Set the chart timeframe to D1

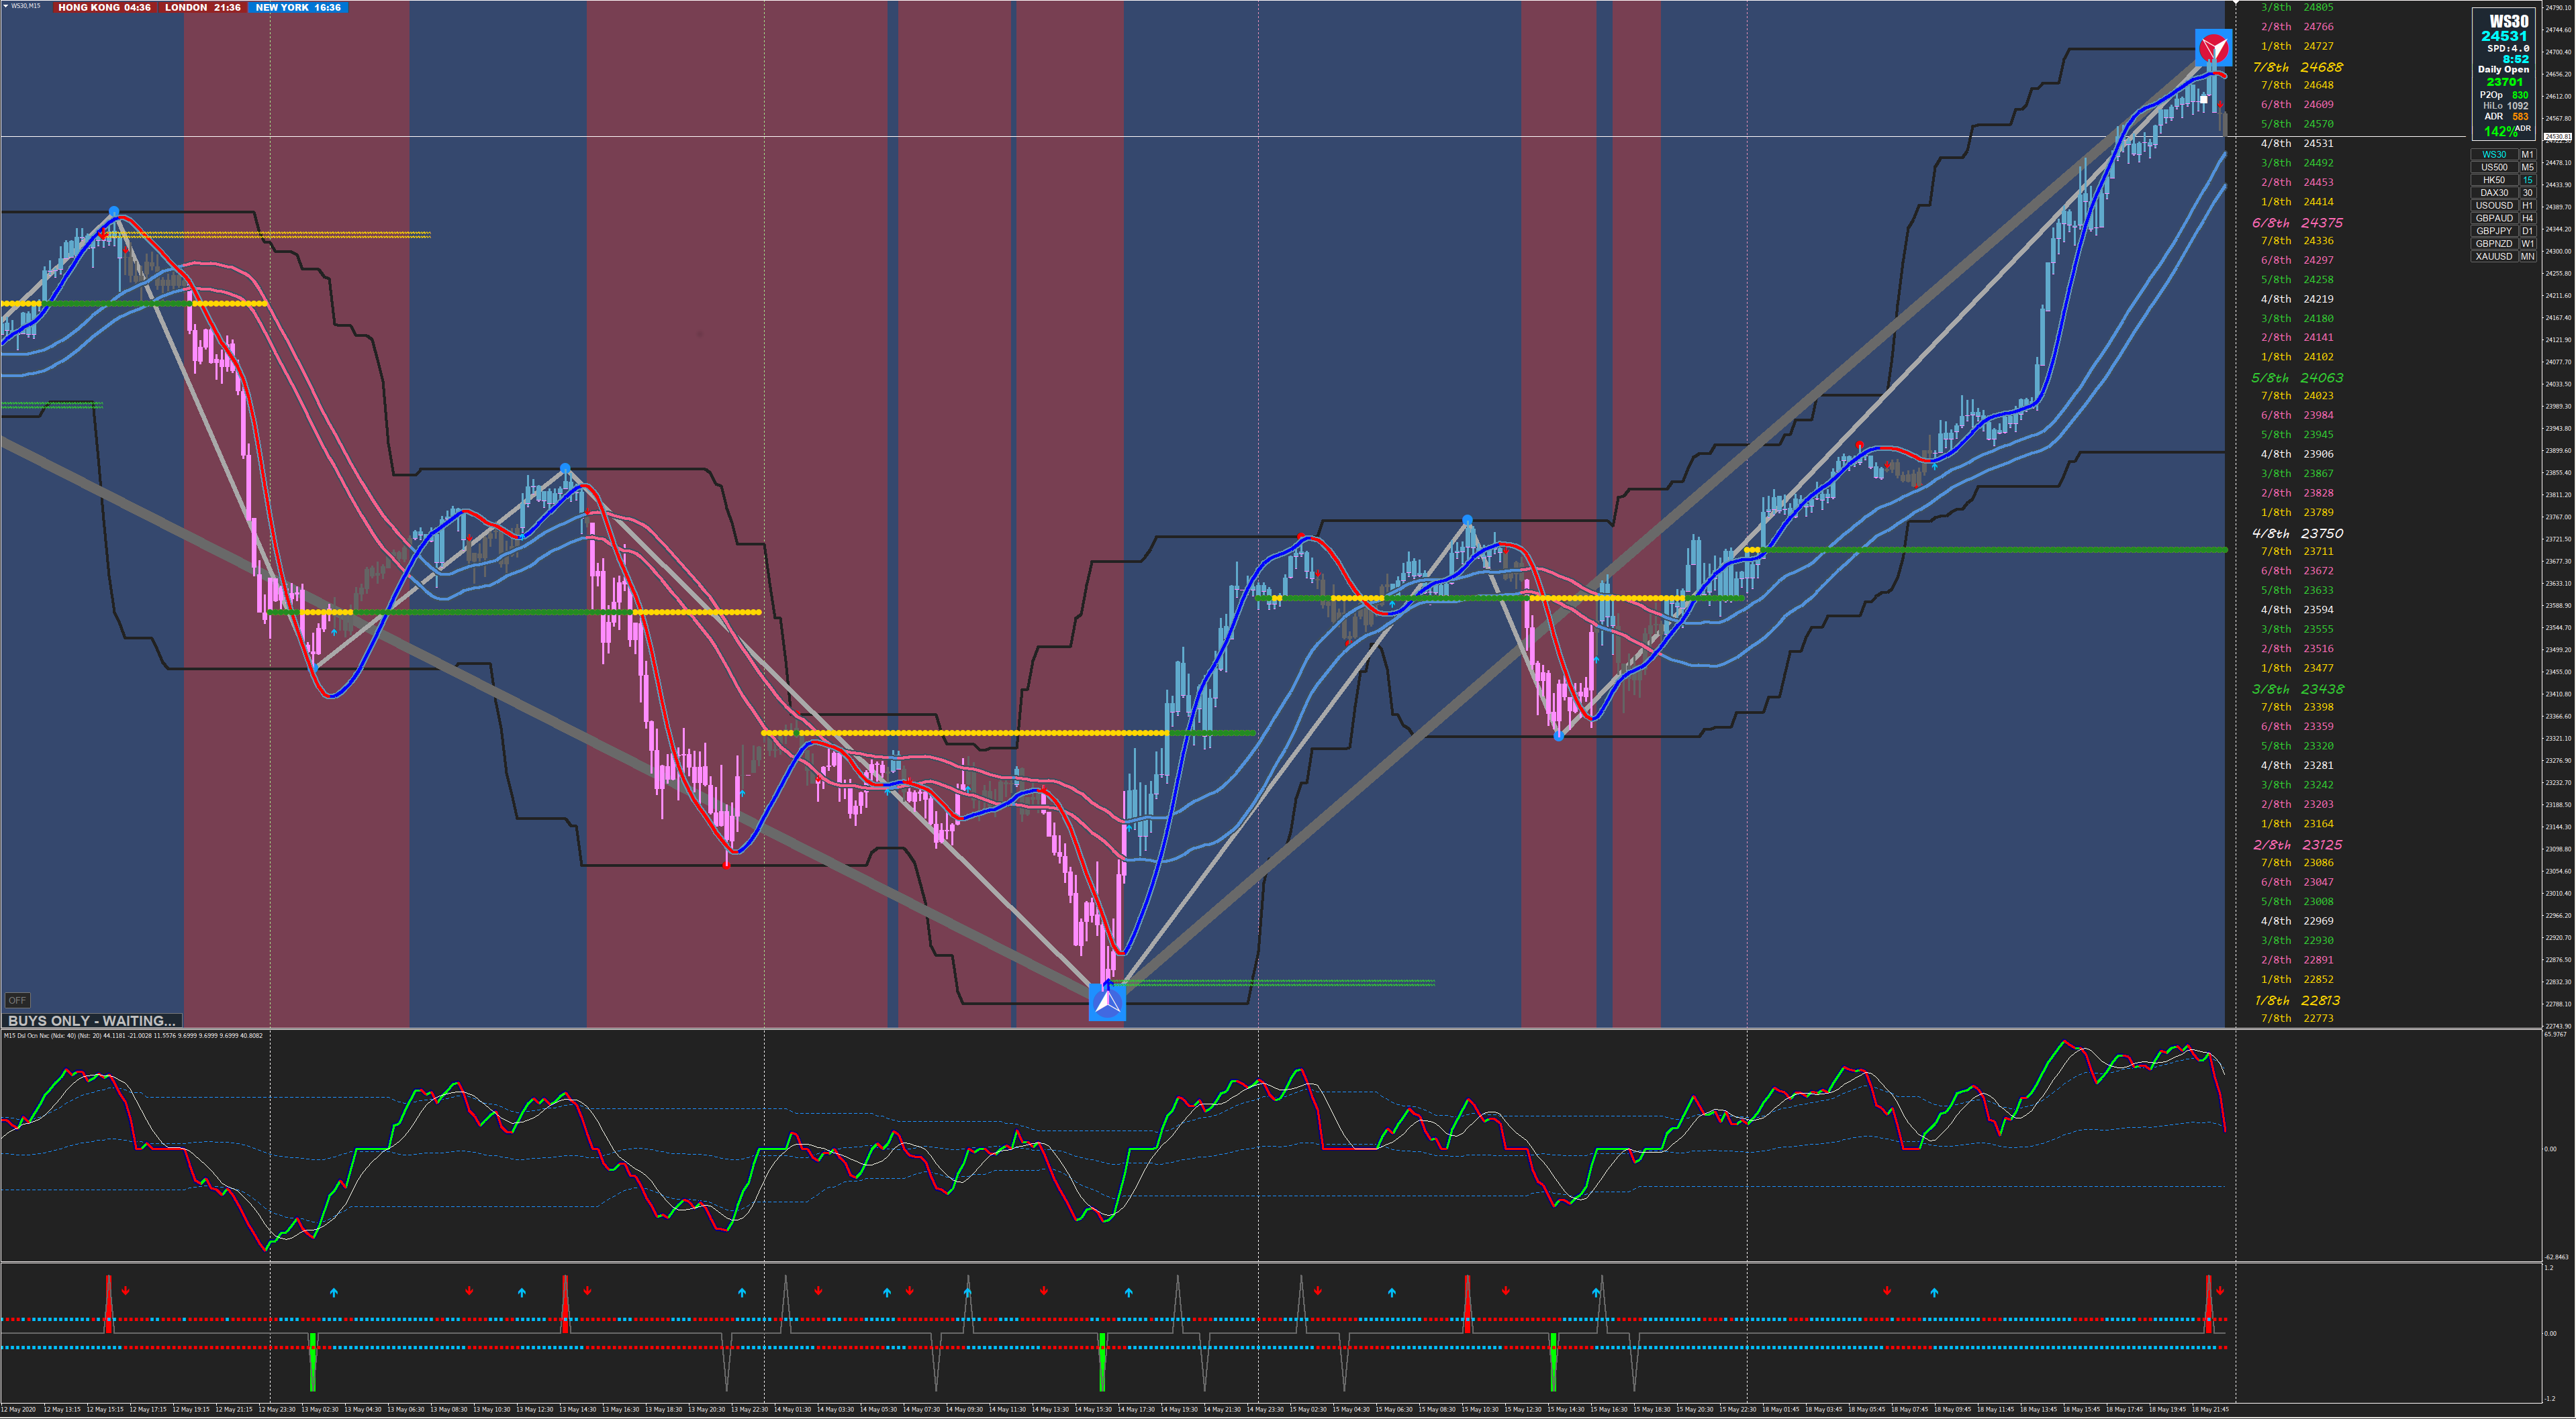(2527, 231)
